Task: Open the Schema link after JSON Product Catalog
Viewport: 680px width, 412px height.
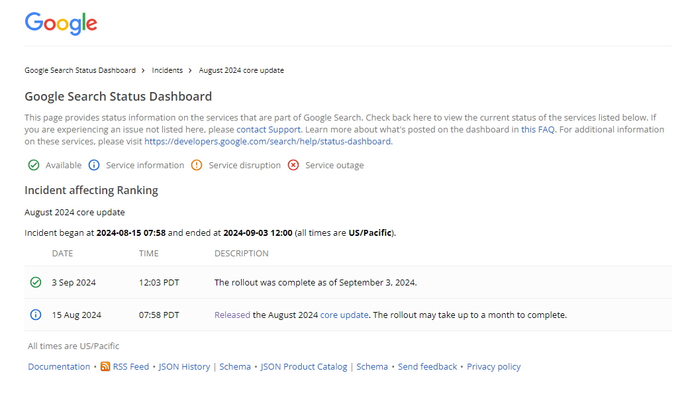Action: (372, 366)
